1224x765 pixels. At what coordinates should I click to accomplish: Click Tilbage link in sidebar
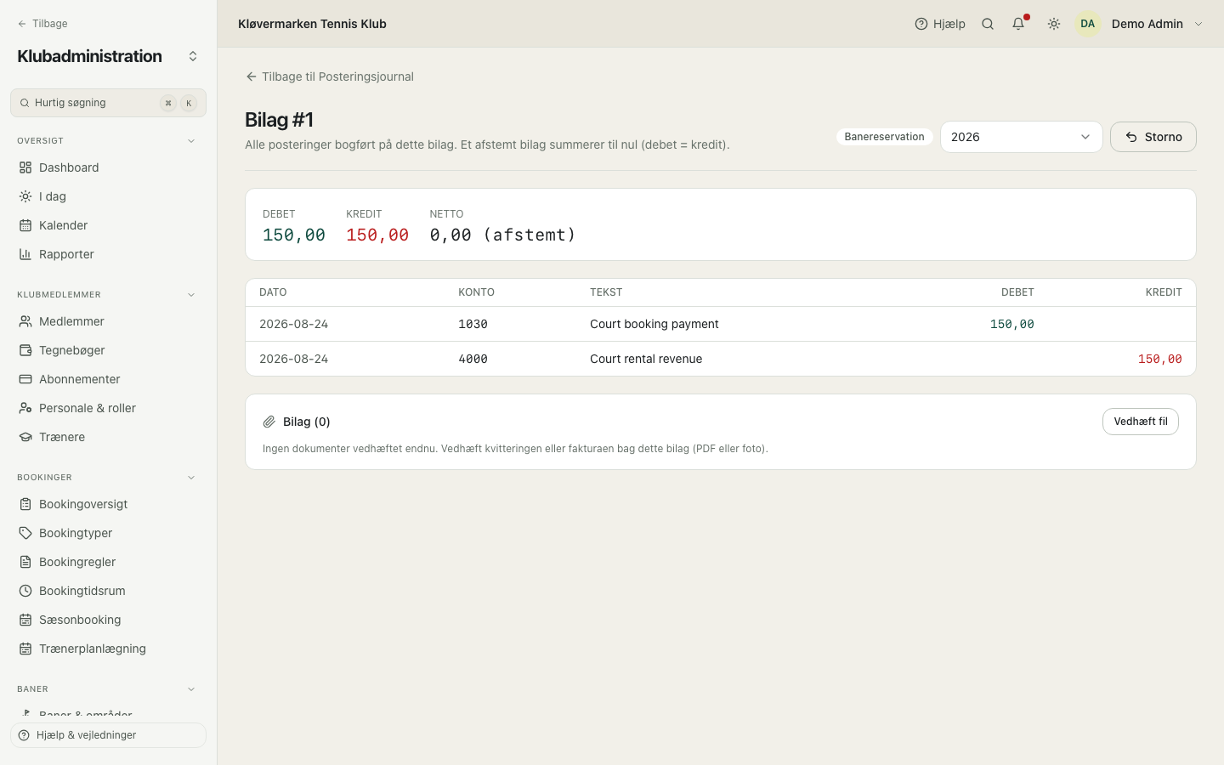pyautogui.click(x=42, y=24)
